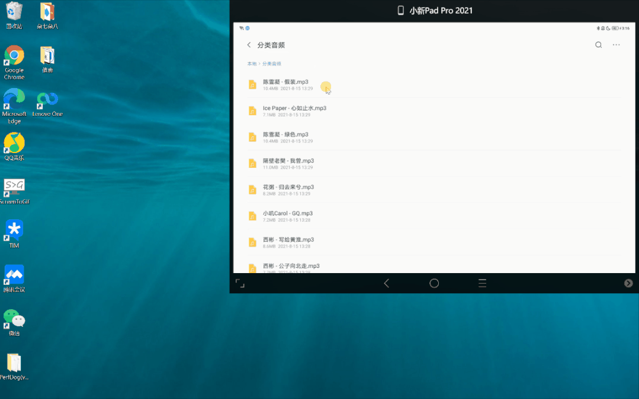The image size is (639, 399).
Task: Tap the back arrow beside 分类音频 title
Action: [x=249, y=44]
